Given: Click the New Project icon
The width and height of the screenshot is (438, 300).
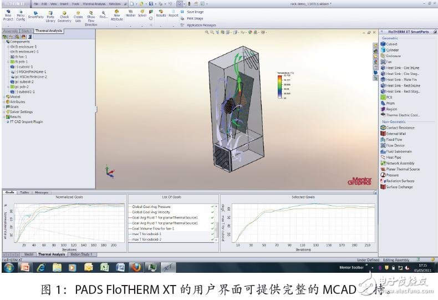Looking at the screenshot, I should pos(8,14).
